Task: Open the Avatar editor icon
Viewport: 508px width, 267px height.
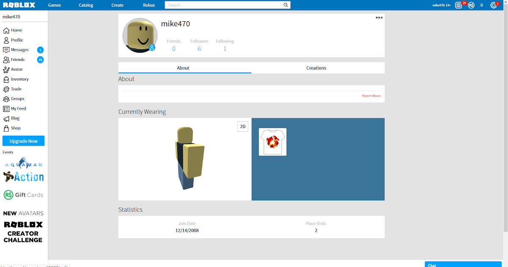Action: [6, 70]
